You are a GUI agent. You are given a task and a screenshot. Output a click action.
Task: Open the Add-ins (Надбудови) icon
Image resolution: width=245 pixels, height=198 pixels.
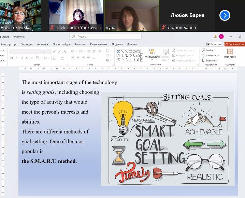coord(230,52)
